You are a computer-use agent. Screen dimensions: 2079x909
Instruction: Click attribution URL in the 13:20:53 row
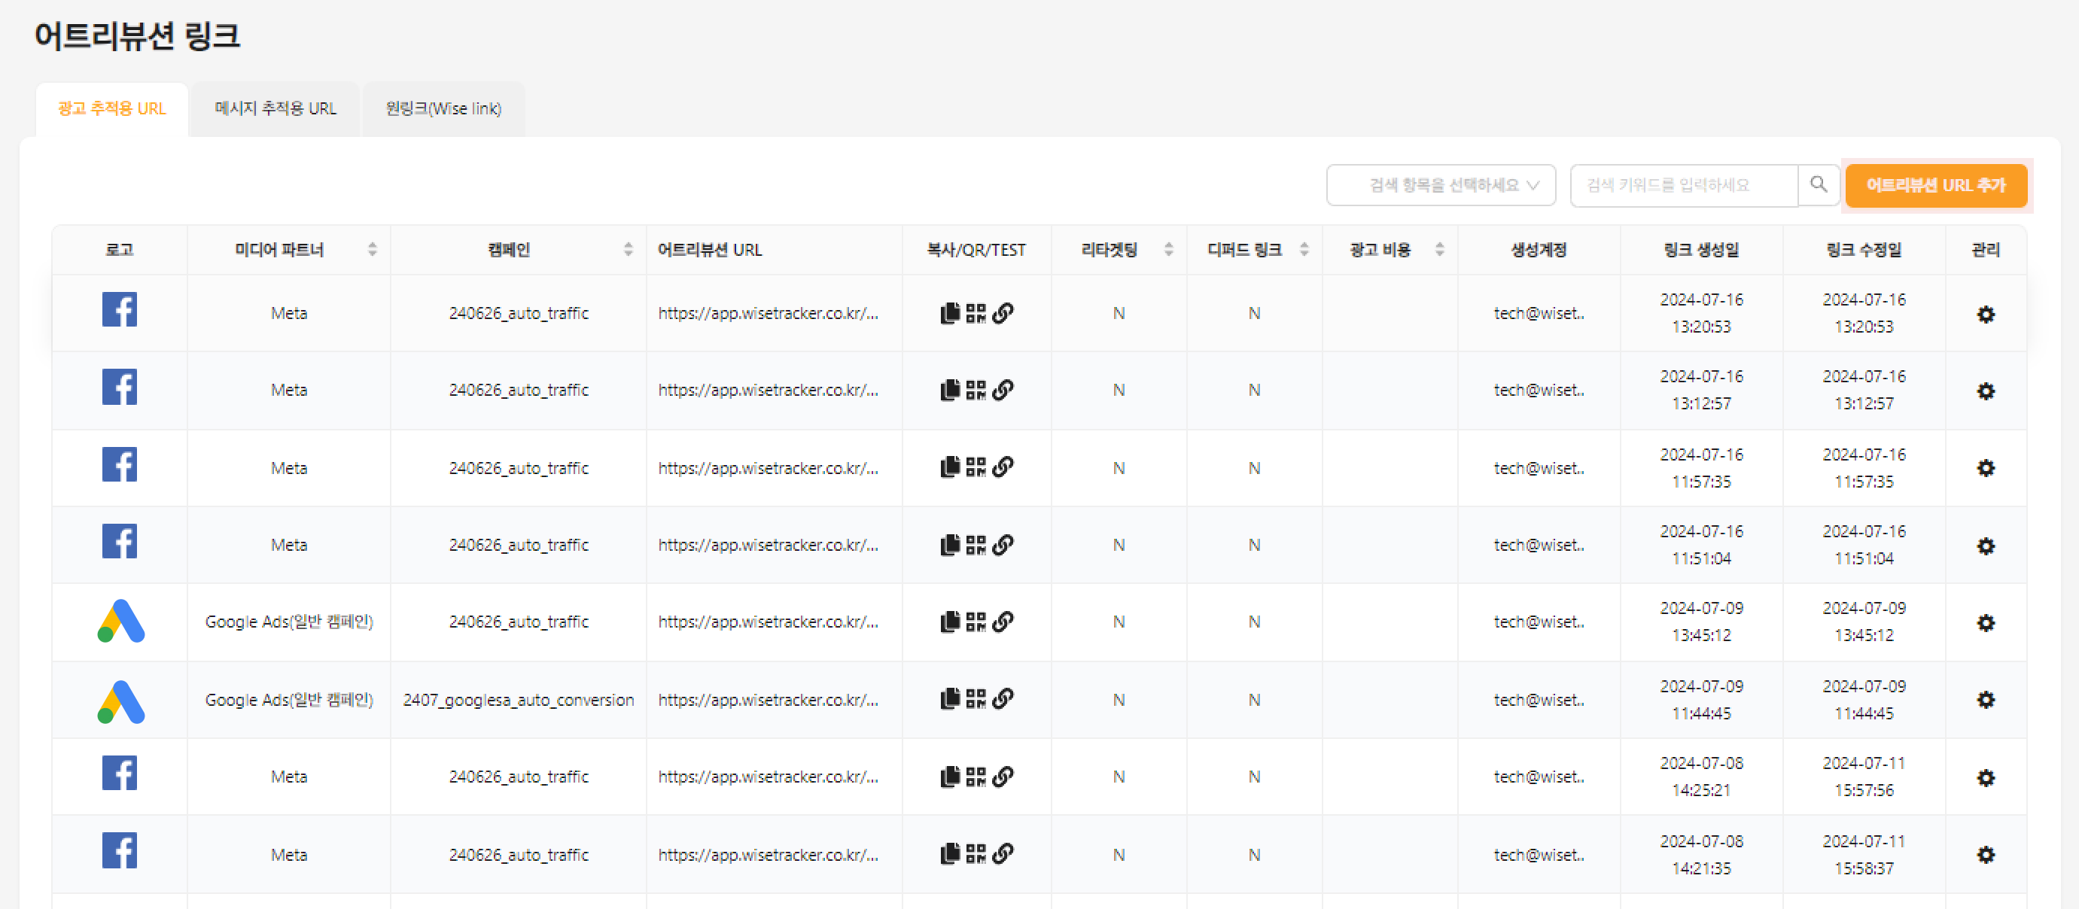[768, 313]
